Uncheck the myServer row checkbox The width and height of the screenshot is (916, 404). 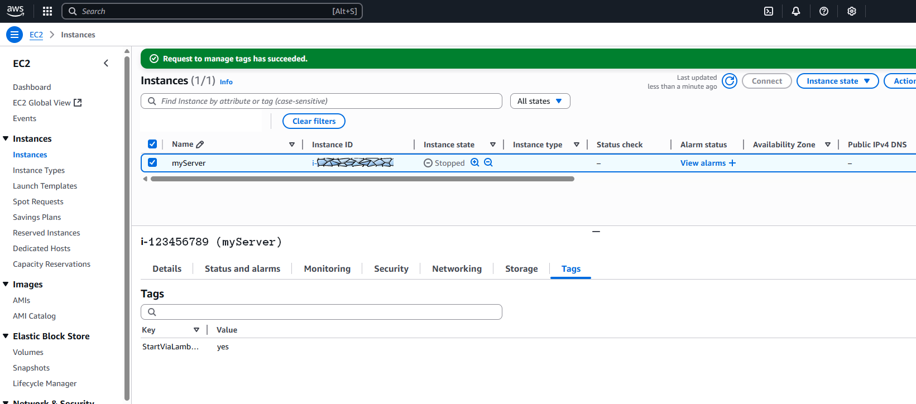[152, 162]
